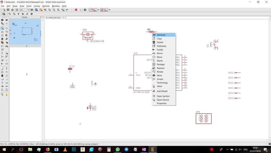
Task: Expand the Spice simulator dropdown arrow
Action: coord(109,10)
